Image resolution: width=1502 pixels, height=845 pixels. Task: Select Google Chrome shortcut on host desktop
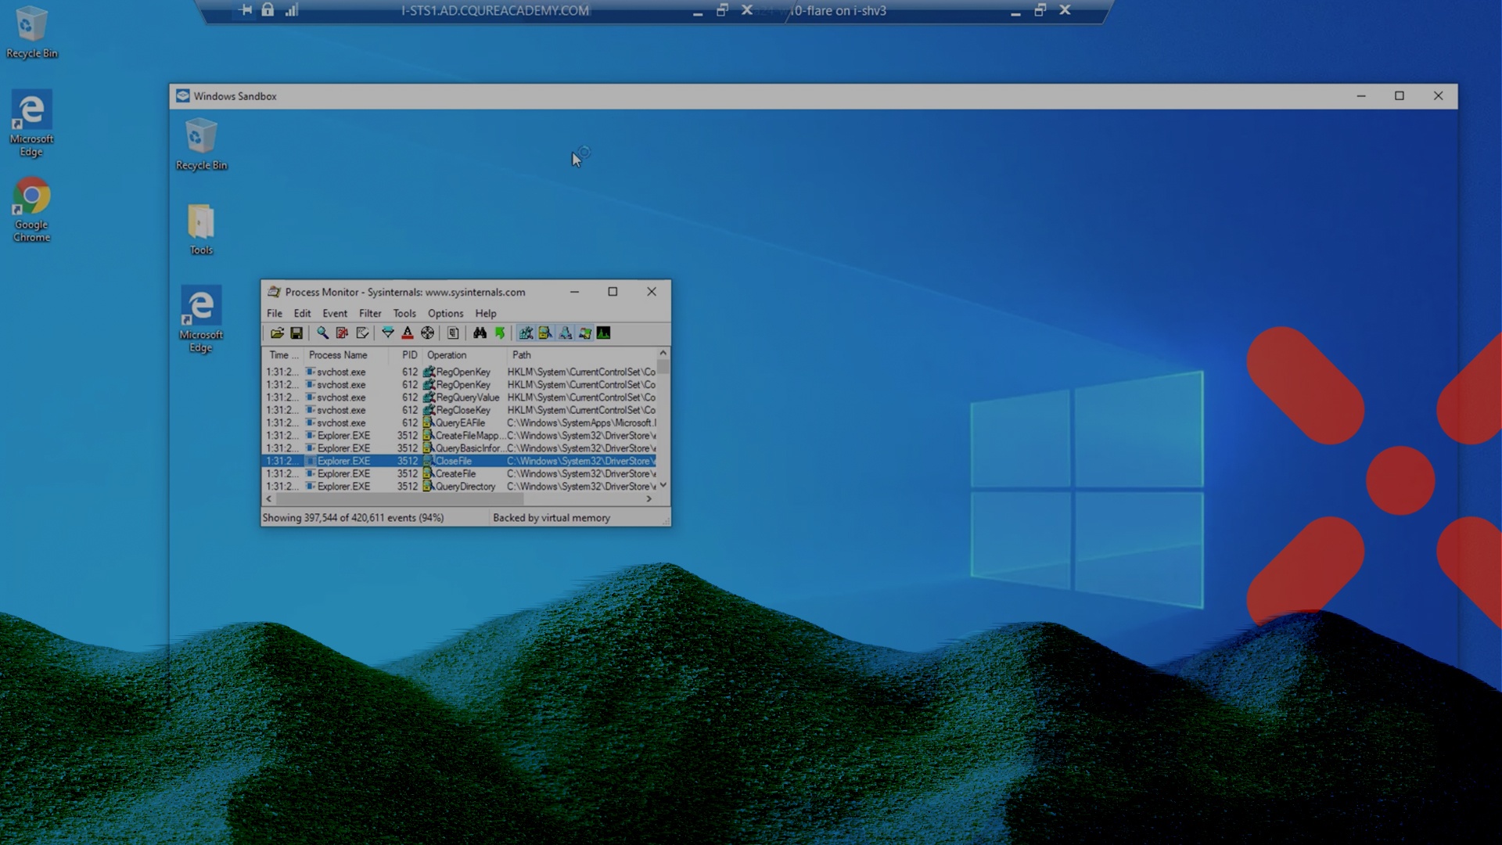[x=31, y=210]
